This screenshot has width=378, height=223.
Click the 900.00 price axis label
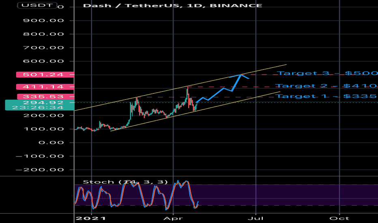pos(43,21)
